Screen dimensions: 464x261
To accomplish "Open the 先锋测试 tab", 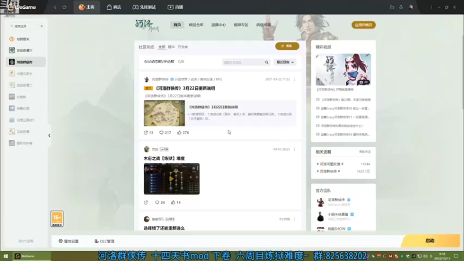I will [144, 7].
